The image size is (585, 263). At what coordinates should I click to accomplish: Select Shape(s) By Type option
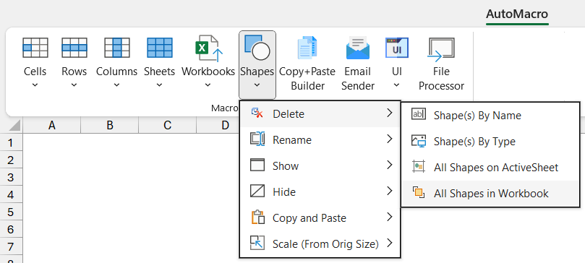pyautogui.click(x=490, y=141)
